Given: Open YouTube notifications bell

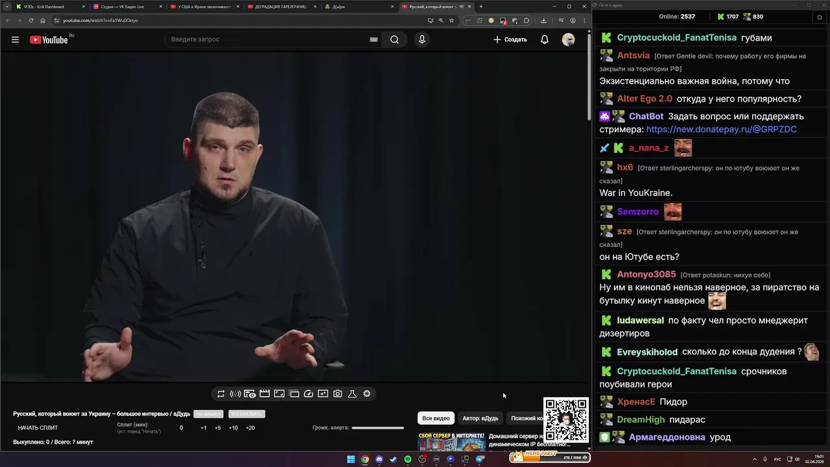Looking at the screenshot, I should click(x=545, y=40).
